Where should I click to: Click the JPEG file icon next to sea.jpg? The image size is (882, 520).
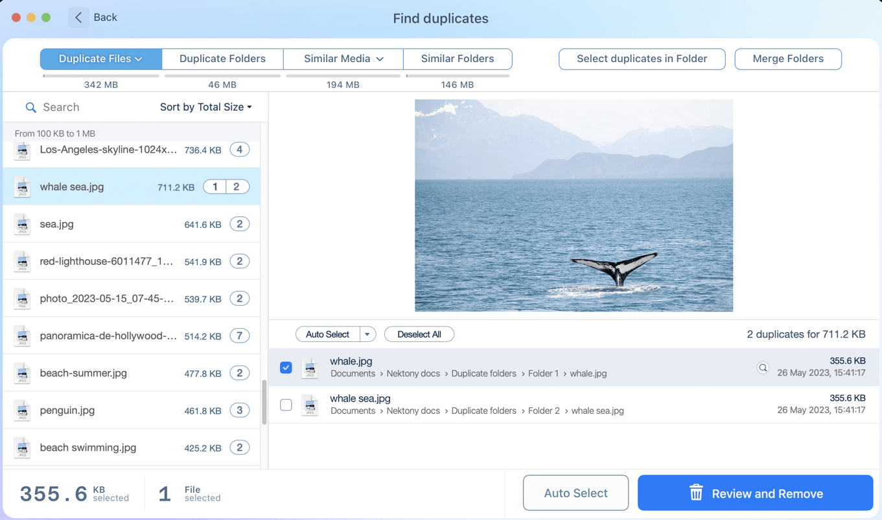click(22, 225)
